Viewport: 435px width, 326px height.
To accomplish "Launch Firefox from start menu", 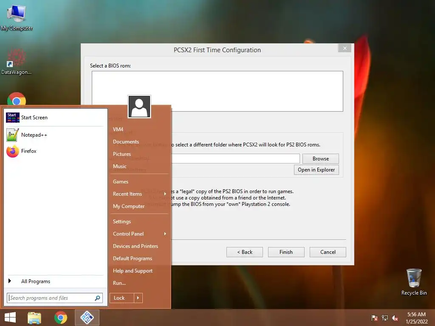I will pos(55,151).
